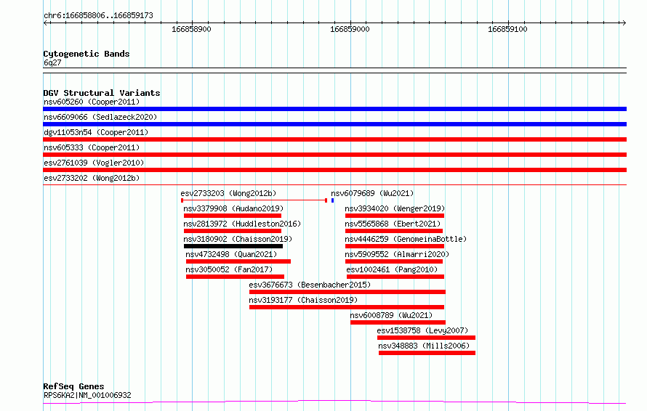
Task: Select the nsv5565868 (Ebert2021) label
Action: pyautogui.click(x=393, y=224)
